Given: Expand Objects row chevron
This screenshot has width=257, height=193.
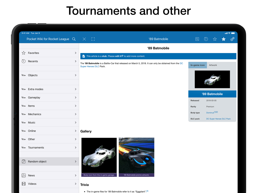Looking at the screenshot, I should (x=76, y=75).
